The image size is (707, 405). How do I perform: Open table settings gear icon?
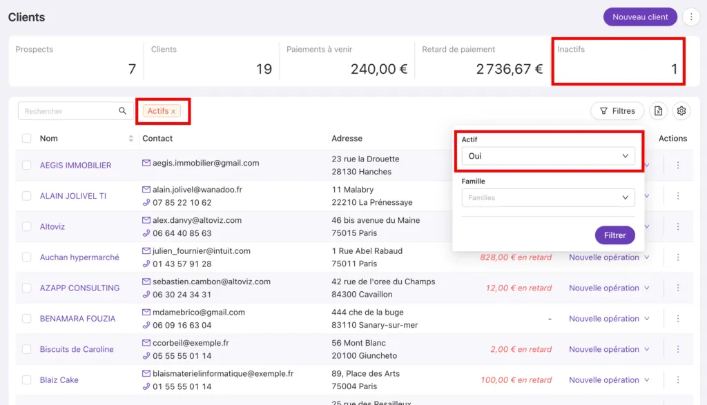point(681,111)
